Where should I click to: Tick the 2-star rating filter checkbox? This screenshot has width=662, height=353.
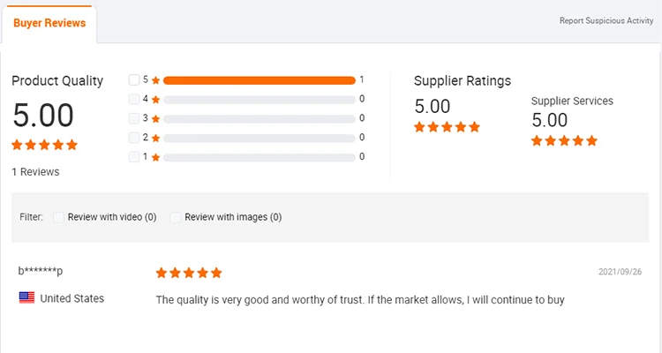pyautogui.click(x=134, y=138)
